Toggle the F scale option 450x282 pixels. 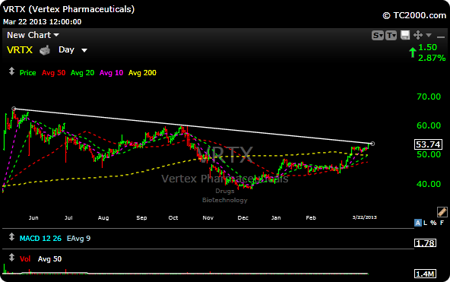point(442,223)
